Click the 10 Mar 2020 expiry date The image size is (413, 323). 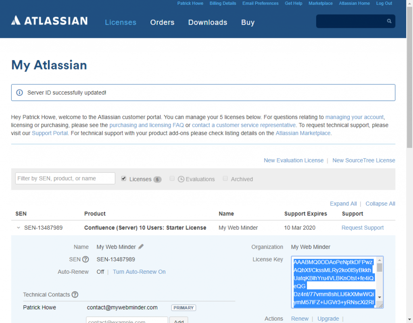pos(300,228)
